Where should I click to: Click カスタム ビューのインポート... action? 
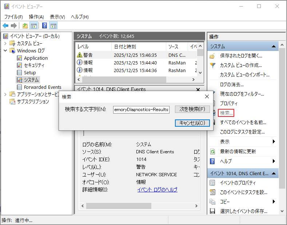tap(245, 75)
